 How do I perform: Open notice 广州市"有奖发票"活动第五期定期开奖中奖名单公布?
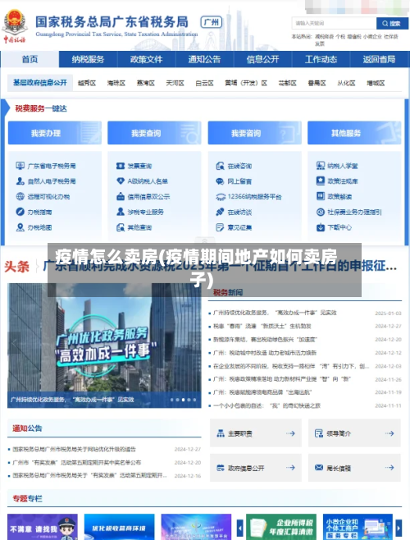tap(77, 463)
